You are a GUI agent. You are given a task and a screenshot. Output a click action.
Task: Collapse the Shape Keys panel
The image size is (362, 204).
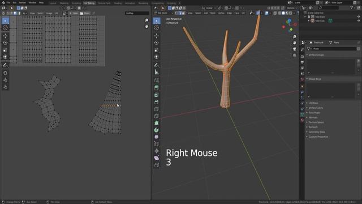(314, 79)
